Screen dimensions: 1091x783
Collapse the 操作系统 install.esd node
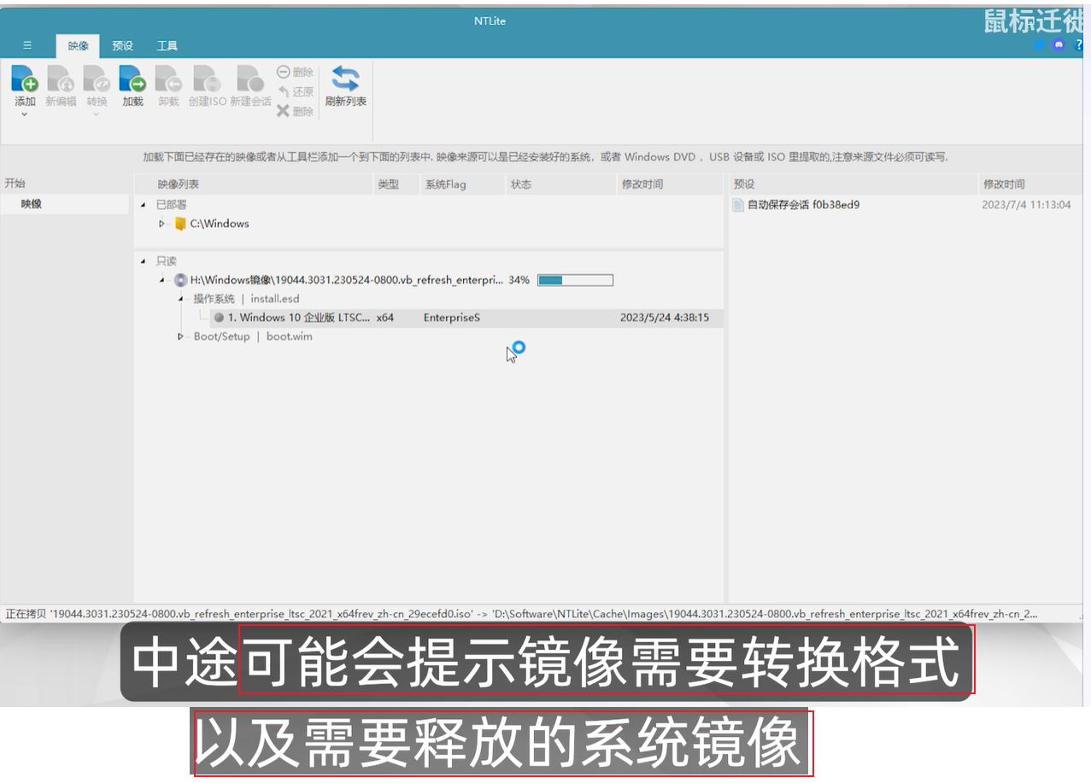[180, 299]
